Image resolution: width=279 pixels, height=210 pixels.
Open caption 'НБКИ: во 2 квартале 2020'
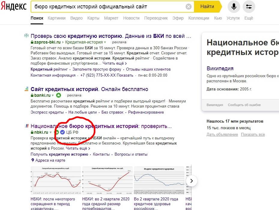tap(106, 204)
